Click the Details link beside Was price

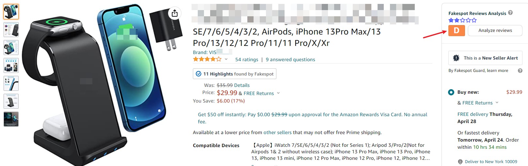[242, 85]
